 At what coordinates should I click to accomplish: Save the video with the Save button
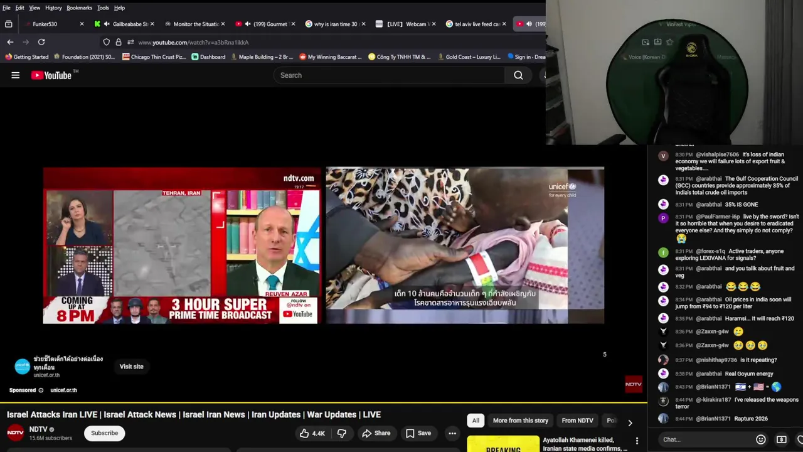[x=418, y=433]
